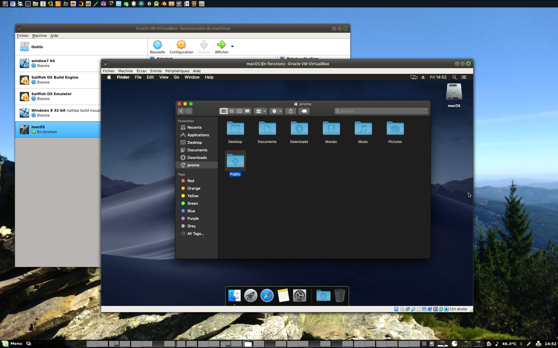Screen dimensions: 558x348
Task: Click the Safari browser icon in dock
Action: pyautogui.click(x=267, y=296)
